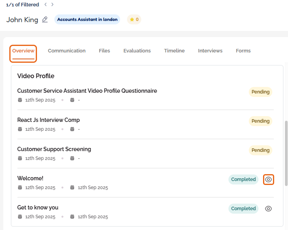Image resolution: width=288 pixels, height=230 pixels.
Task: Open the Files tab
Action: (104, 51)
